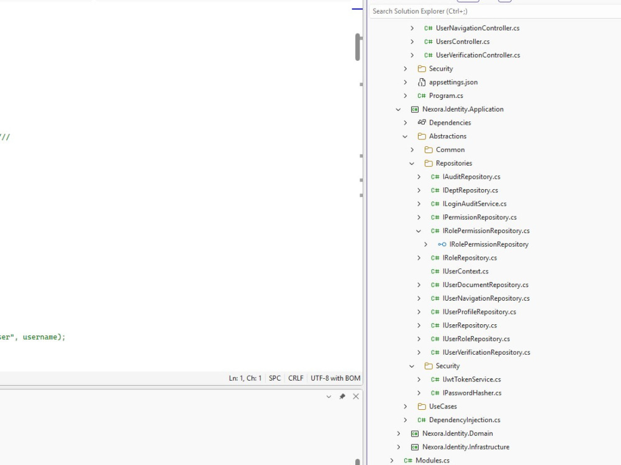Select IUserNavigationRepository.cs file
The width and height of the screenshot is (621, 465).
(486, 298)
